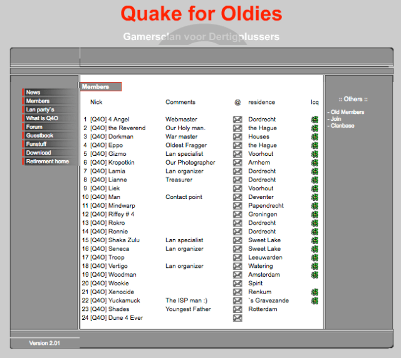Open the Guestbook menu entry

(x=40, y=135)
